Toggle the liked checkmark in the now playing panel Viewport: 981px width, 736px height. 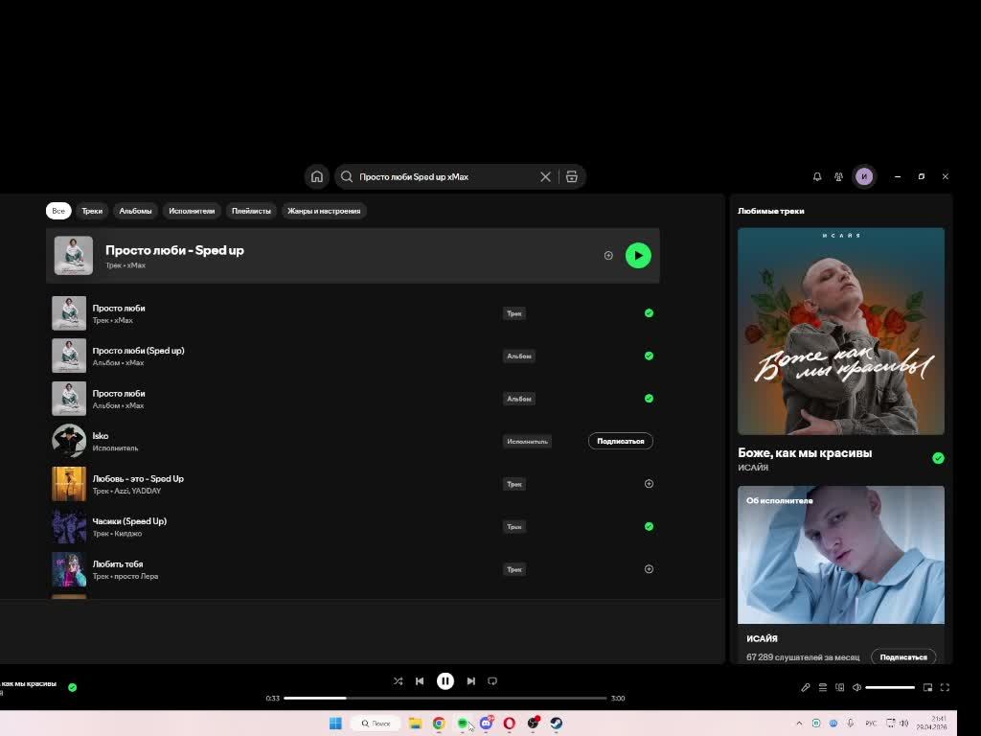click(x=938, y=458)
